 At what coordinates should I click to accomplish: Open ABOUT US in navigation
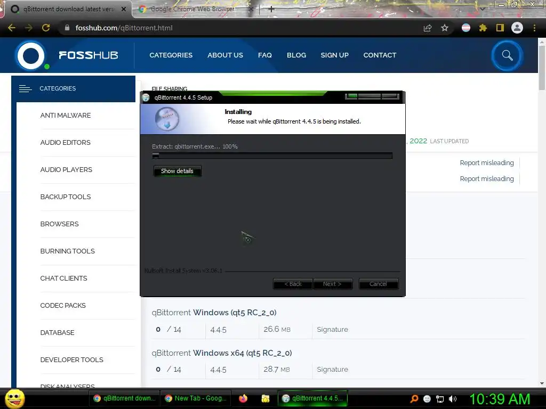tap(225, 55)
